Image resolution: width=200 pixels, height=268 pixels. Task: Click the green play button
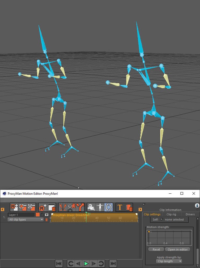[86, 263]
